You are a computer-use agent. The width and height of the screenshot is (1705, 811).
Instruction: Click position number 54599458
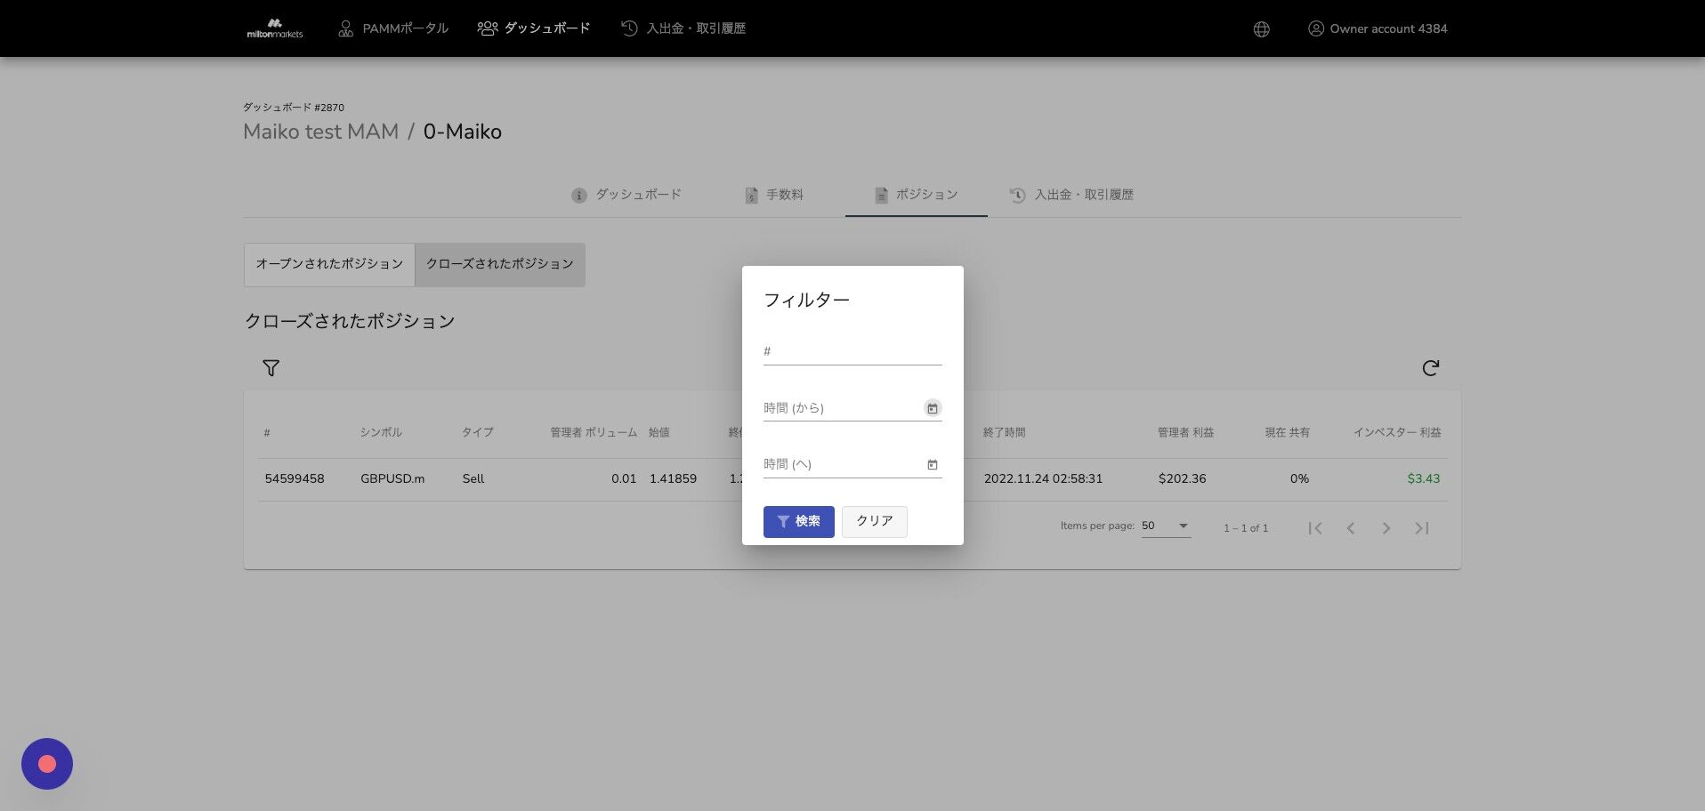295,478
